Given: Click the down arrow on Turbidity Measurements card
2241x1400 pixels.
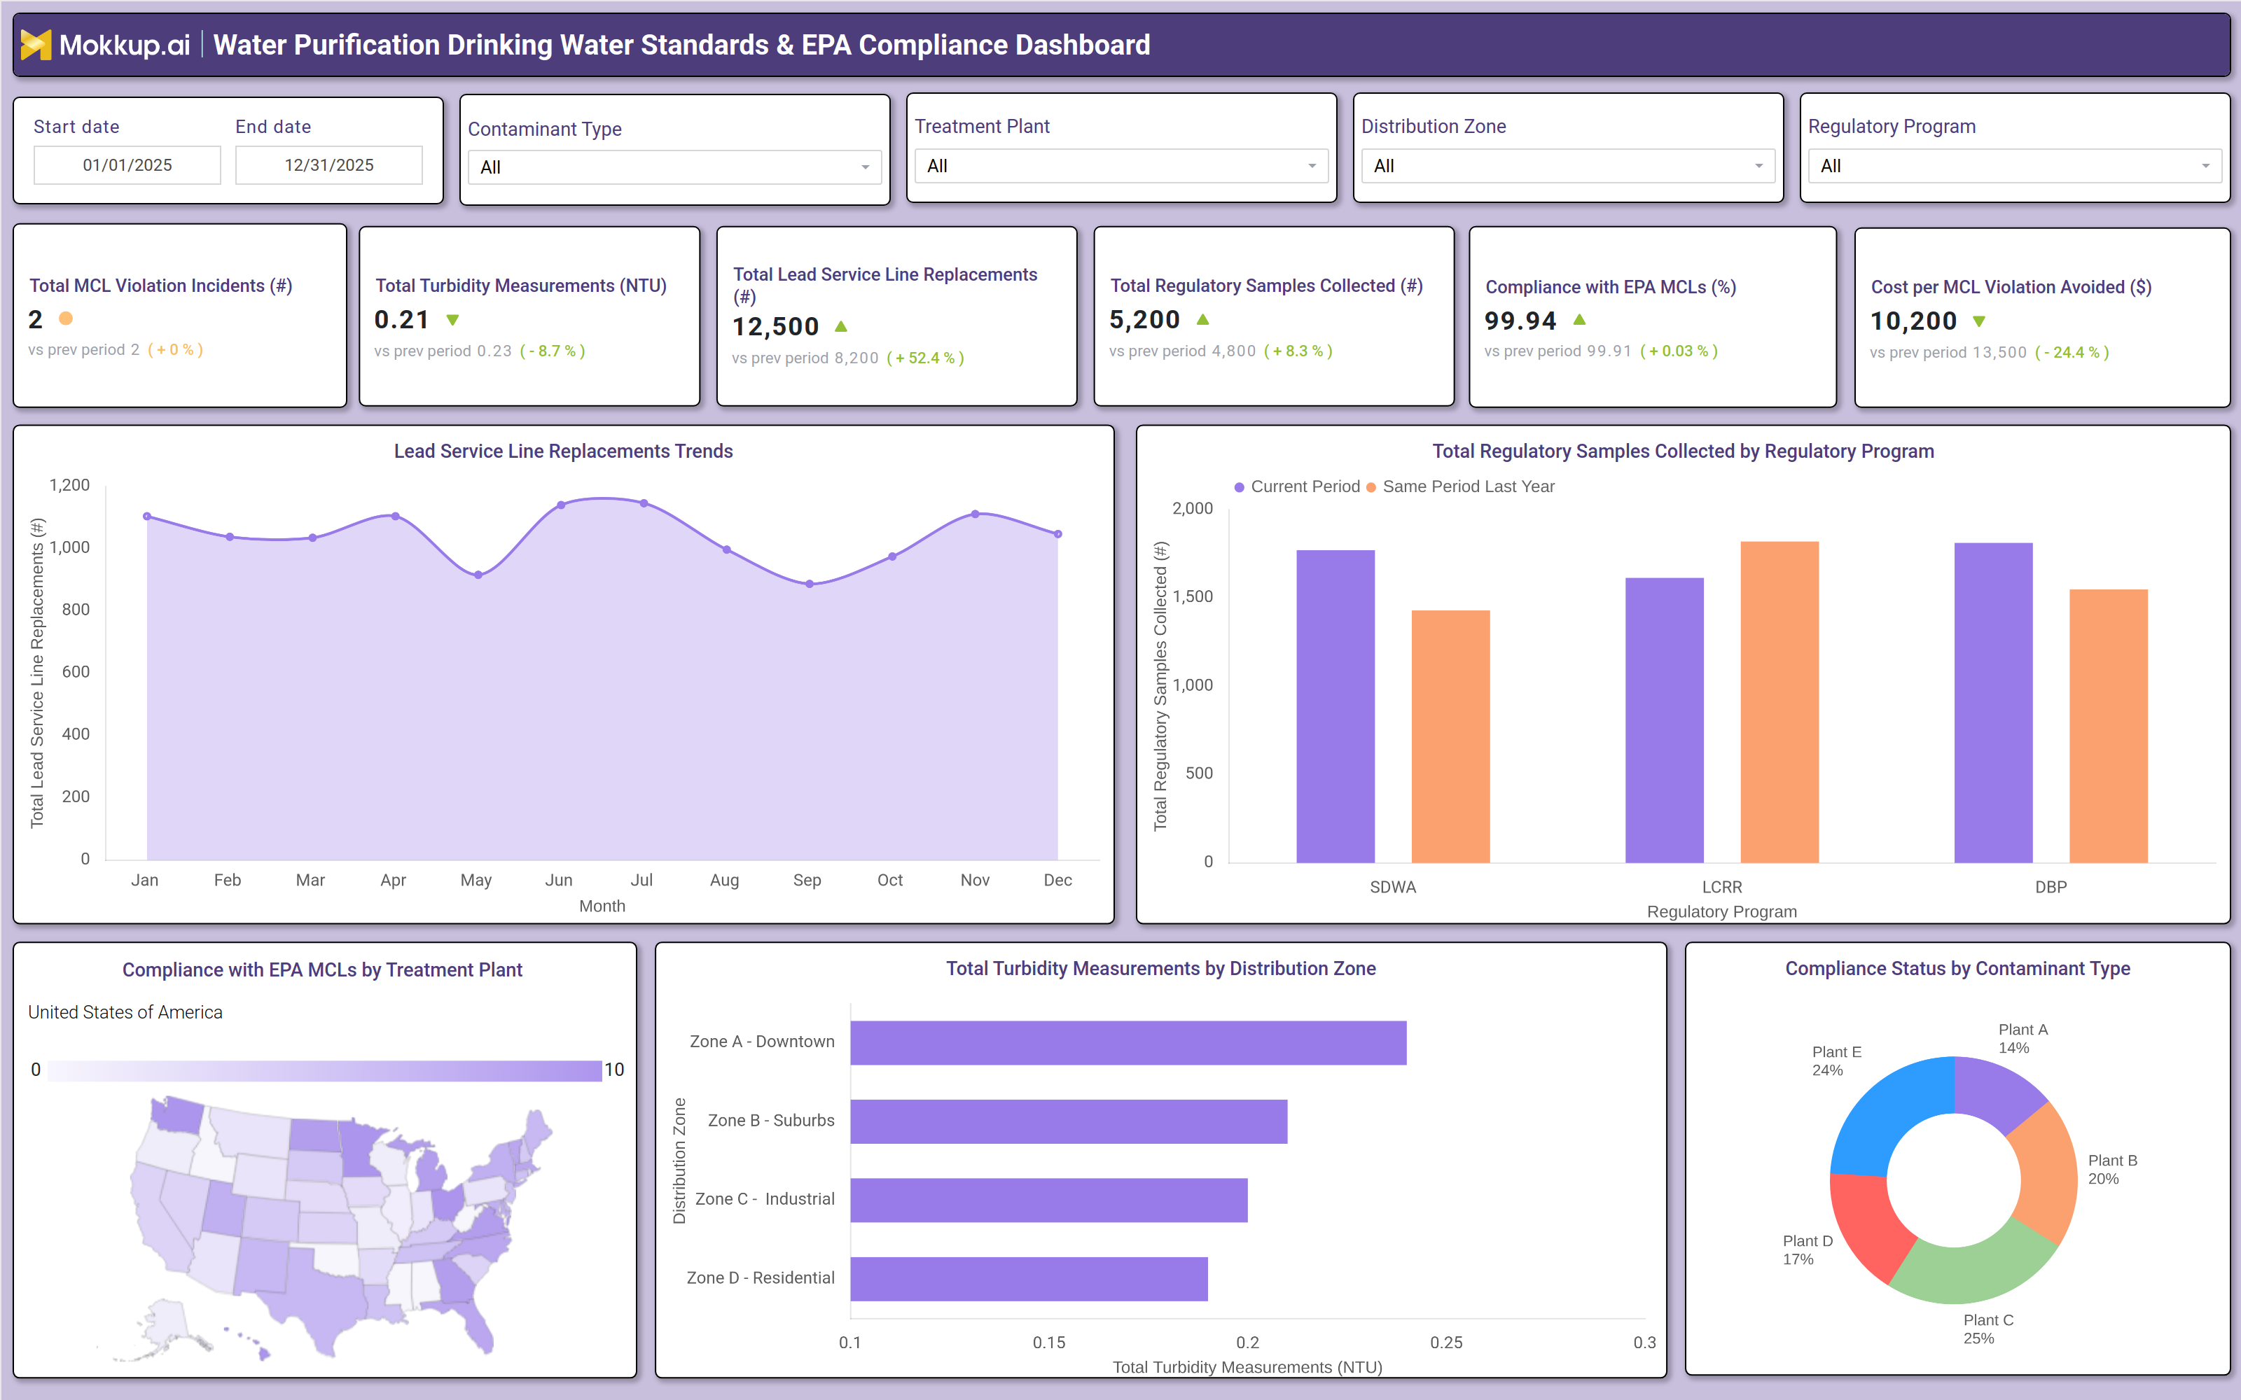Looking at the screenshot, I should (x=453, y=319).
